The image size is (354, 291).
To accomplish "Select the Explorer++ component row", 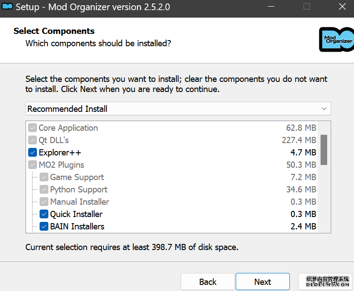I will 60,153.
